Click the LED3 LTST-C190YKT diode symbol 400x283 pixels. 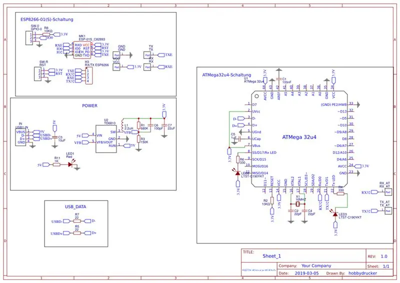[335, 214]
